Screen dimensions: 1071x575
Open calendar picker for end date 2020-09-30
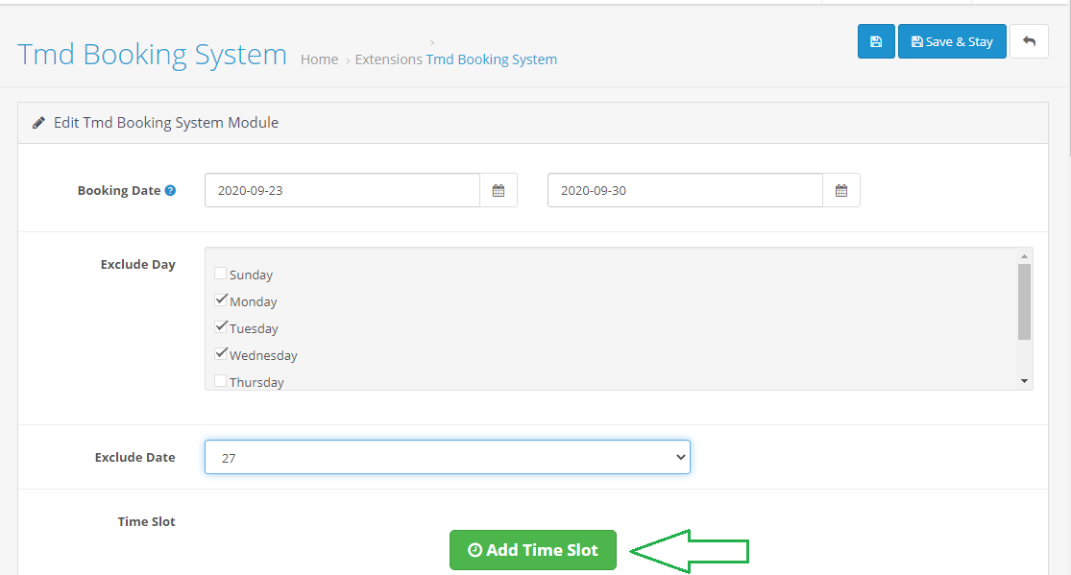(841, 190)
